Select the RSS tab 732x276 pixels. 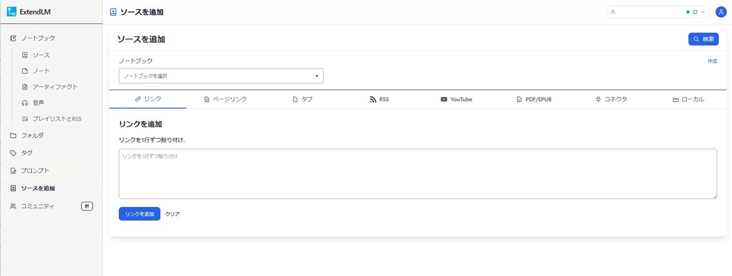[379, 99]
